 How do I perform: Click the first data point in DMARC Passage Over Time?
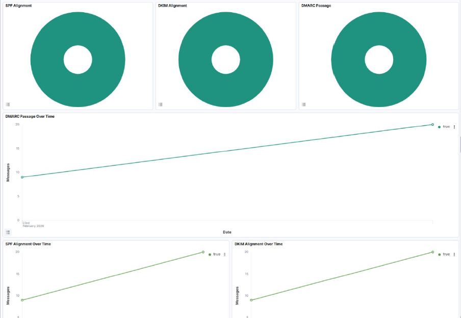[22, 177]
